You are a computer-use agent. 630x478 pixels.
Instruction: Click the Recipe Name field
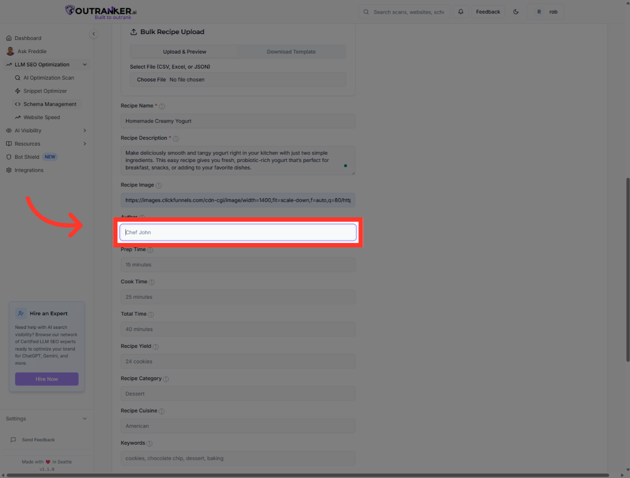[x=238, y=121]
